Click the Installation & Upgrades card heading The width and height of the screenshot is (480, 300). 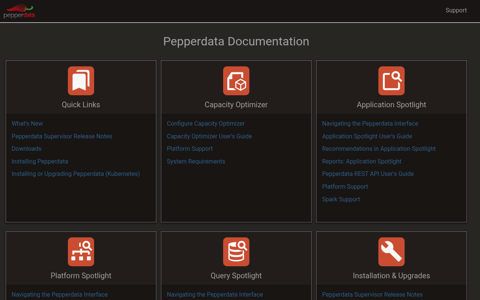[x=391, y=276]
